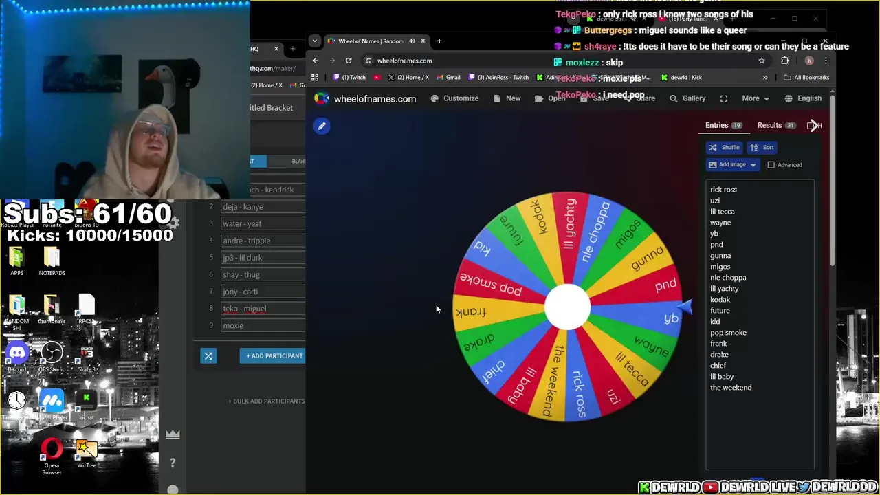Click BULK ADD PARTICIPANTS in bracket window
The image size is (880, 495).
pos(267,401)
